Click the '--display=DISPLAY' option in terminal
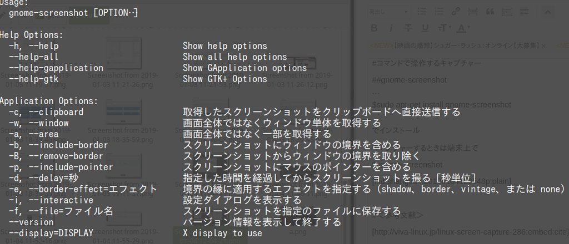The image size is (569, 244). (x=51, y=233)
